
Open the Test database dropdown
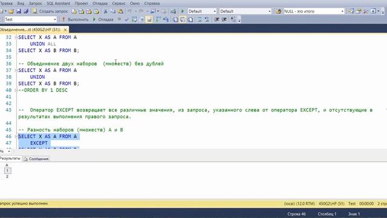click(55, 19)
